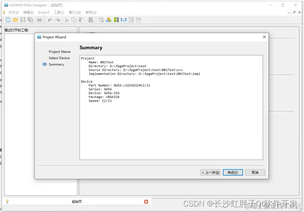Click the 完成(F) finish button

tap(233, 172)
